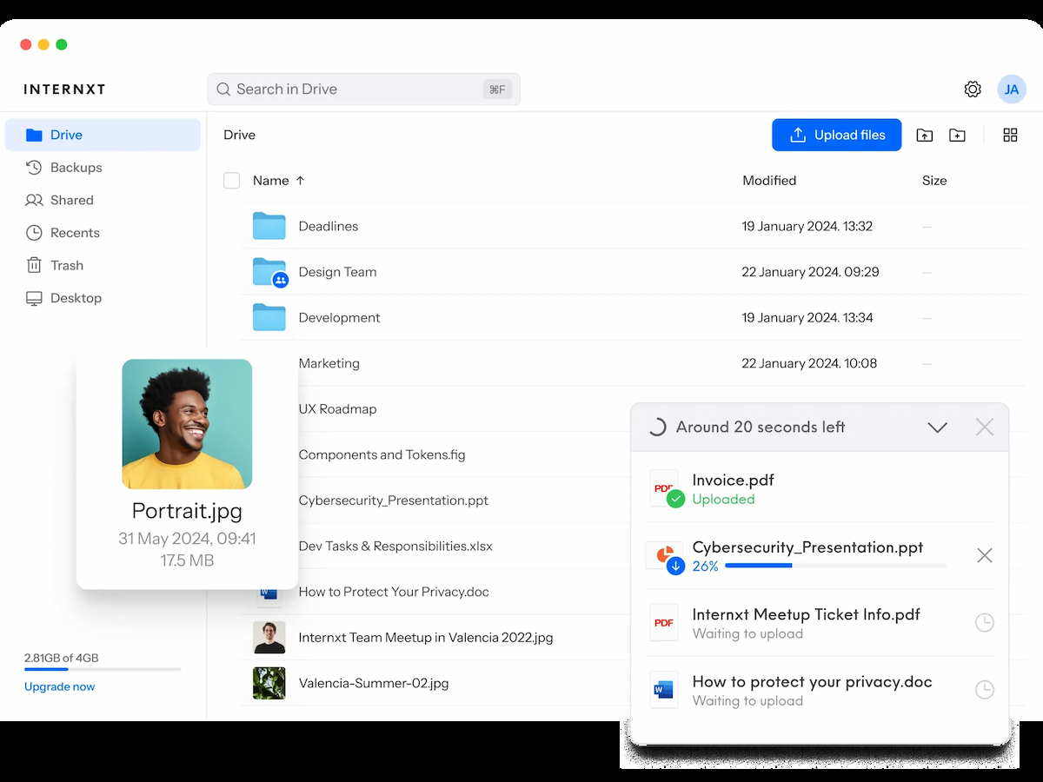The width and height of the screenshot is (1043, 782).
Task: Open the Development folder icon
Action: click(x=269, y=317)
